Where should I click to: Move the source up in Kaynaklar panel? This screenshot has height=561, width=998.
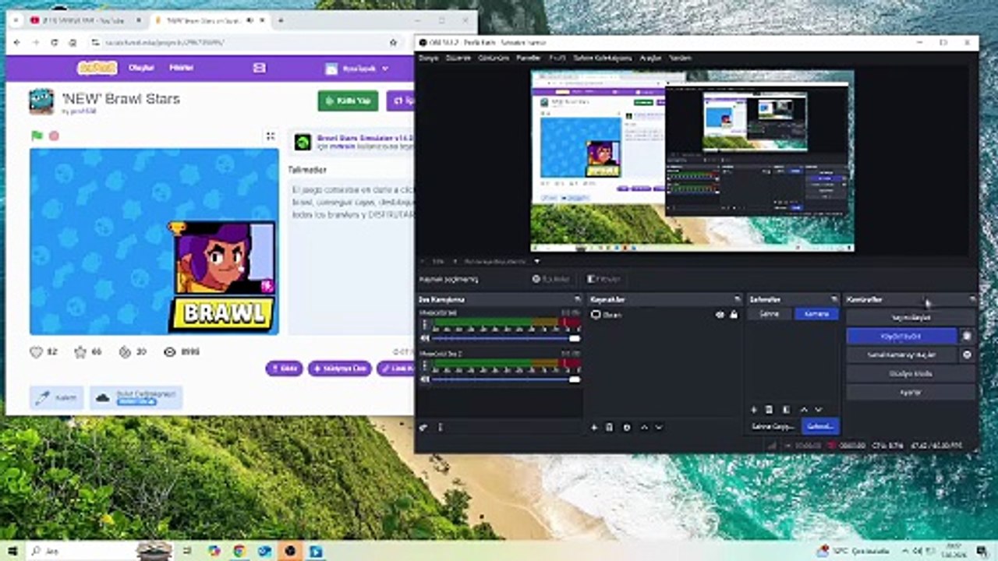pyautogui.click(x=644, y=427)
